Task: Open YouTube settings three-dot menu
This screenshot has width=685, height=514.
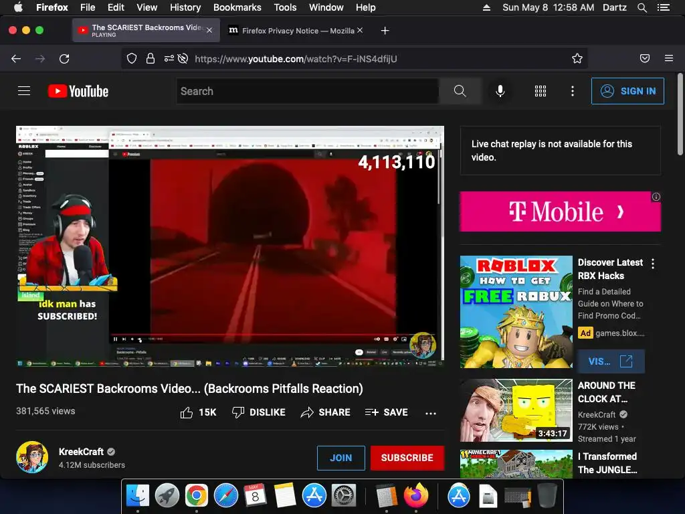Action: coord(573,91)
